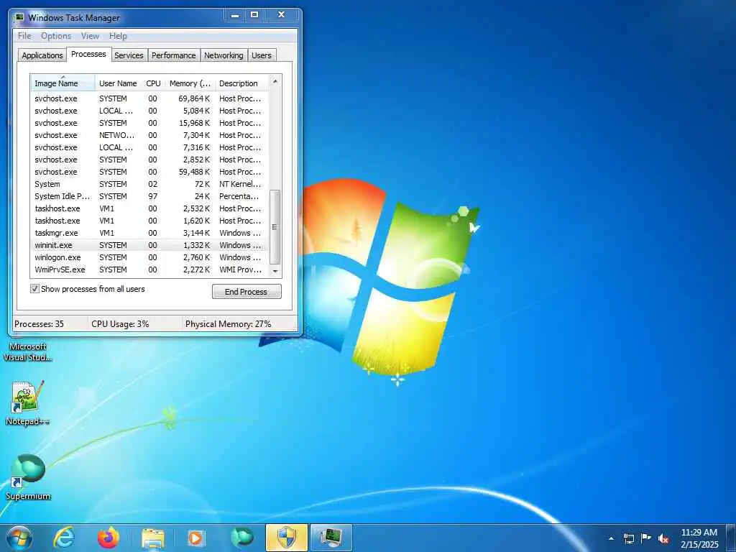This screenshot has height=552, width=736.
Task: Select taskhost.exe using 1,620 K
Action: pyautogui.click(x=150, y=221)
